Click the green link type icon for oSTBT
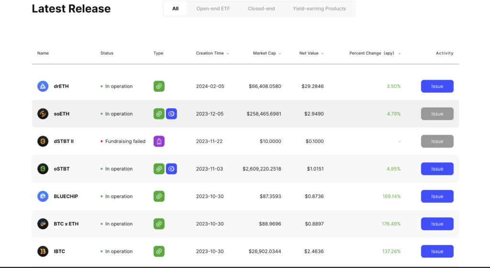The image size is (490, 268). 159,169
